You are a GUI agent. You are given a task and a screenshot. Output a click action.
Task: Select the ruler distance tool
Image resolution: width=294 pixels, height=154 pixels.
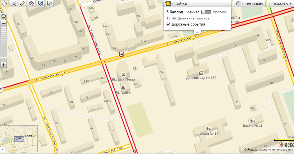(x=22, y=3)
